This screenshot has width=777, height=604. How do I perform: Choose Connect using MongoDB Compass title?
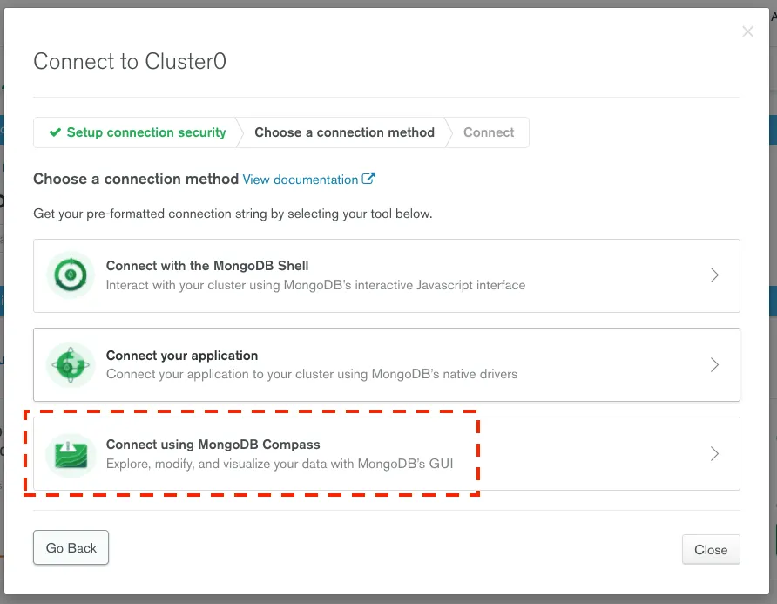213,445
